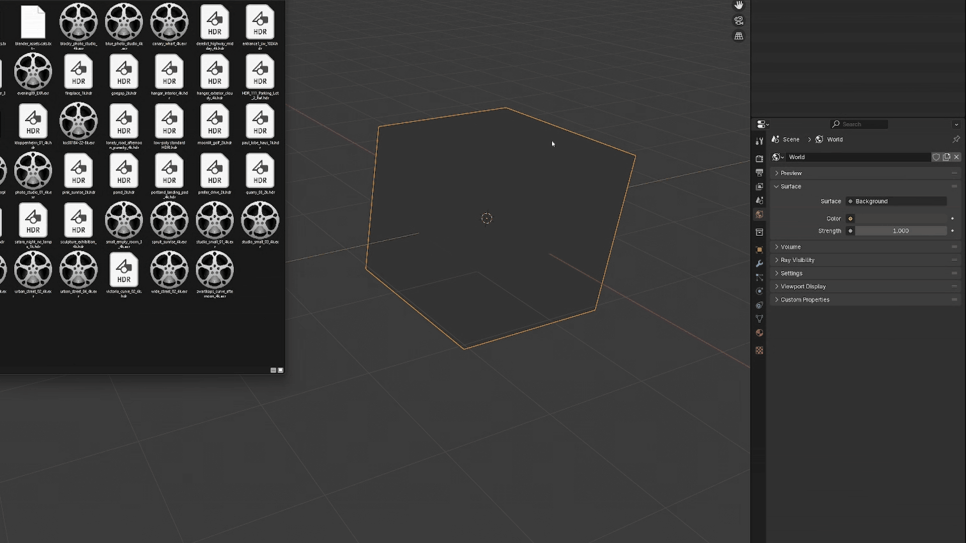The image size is (966, 543).
Task: Toggle the properties editor pin
Action: pyautogui.click(x=956, y=139)
